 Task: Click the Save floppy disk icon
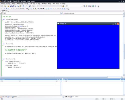pos(11,6)
